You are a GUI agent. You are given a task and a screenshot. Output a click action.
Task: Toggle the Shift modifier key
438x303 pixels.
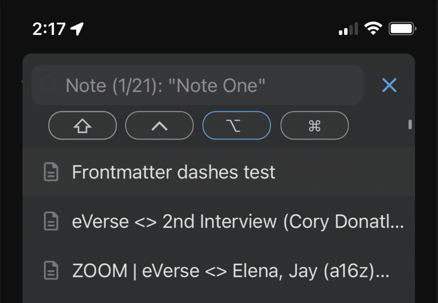(x=82, y=125)
